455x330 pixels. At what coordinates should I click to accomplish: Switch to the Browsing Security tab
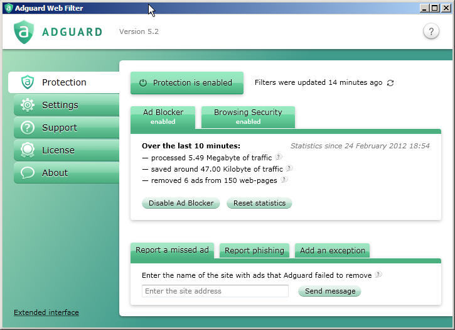(x=248, y=116)
